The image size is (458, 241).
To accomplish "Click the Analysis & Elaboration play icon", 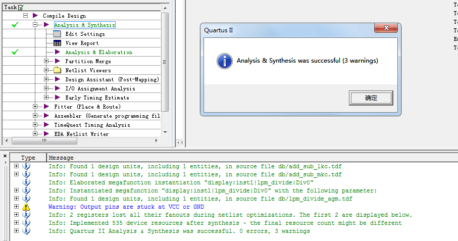I will pos(58,52).
